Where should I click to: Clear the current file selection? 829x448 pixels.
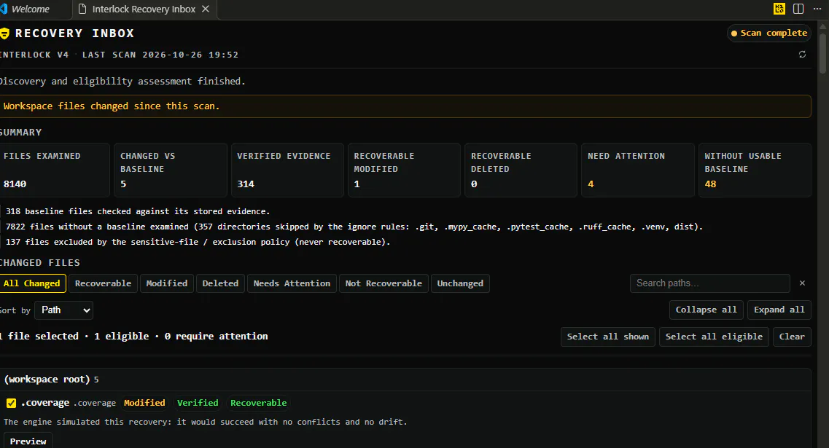pyautogui.click(x=792, y=337)
